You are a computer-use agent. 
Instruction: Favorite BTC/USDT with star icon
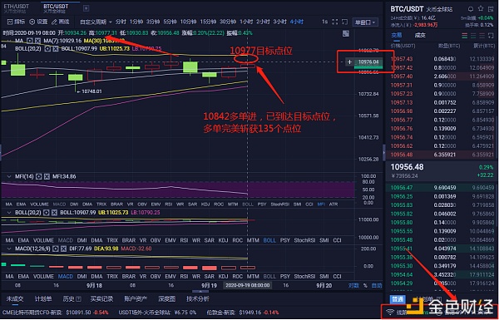(481, 8)
